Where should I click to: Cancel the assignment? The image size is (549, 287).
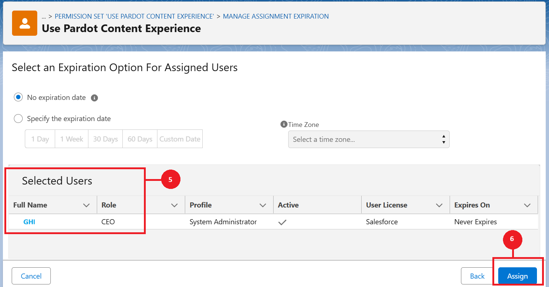tap(31, 276)
